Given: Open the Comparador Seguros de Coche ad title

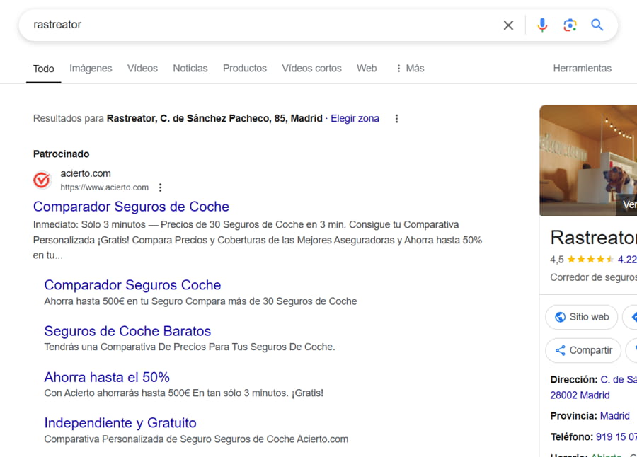Looking at the screenshot, I should click(131, 207).
